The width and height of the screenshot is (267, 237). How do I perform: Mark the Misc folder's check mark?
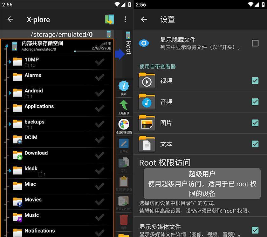click(100, 186)
